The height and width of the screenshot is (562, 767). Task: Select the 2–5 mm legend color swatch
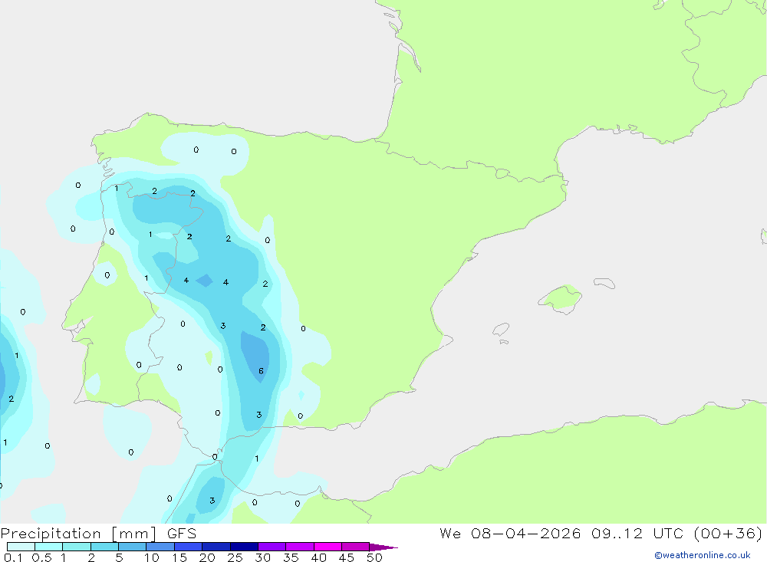point(104,547)
